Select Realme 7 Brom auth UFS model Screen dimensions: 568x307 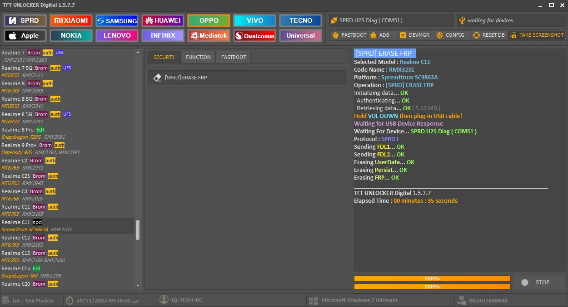coord(67,56)
